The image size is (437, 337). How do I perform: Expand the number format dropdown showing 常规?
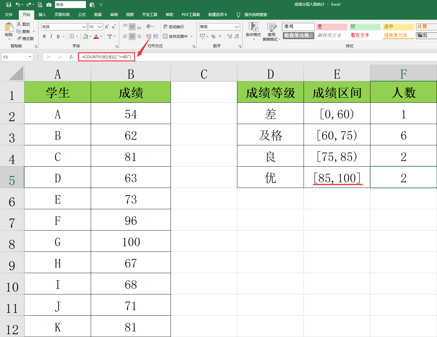pyautogui.click(x=237, y=27)
